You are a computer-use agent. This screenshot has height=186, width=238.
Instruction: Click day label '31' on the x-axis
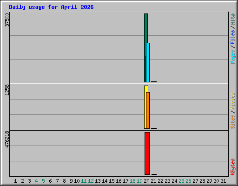(223, 181)
